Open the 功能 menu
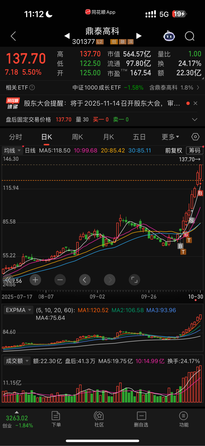Screen dimensions: 205x446 pos(184,419)
